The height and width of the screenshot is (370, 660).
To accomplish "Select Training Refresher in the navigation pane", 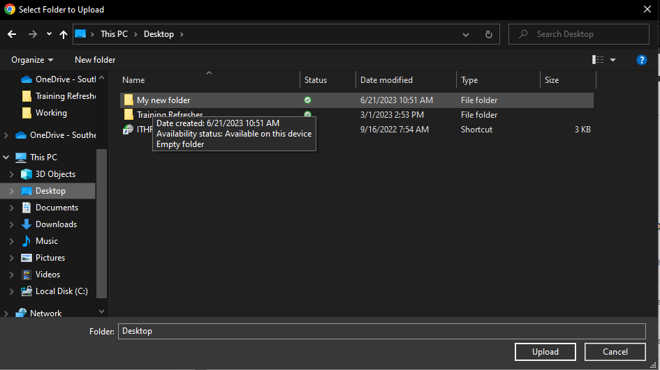I will point(58,96).
